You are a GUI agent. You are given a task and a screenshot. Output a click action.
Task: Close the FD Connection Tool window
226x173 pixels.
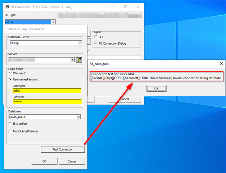point(138,7)
